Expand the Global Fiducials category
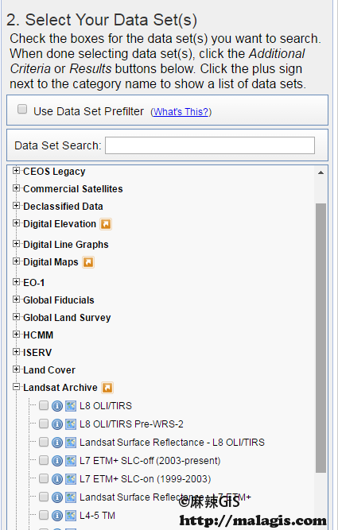This screenshot has height=530, width=338. click(16, 300)
